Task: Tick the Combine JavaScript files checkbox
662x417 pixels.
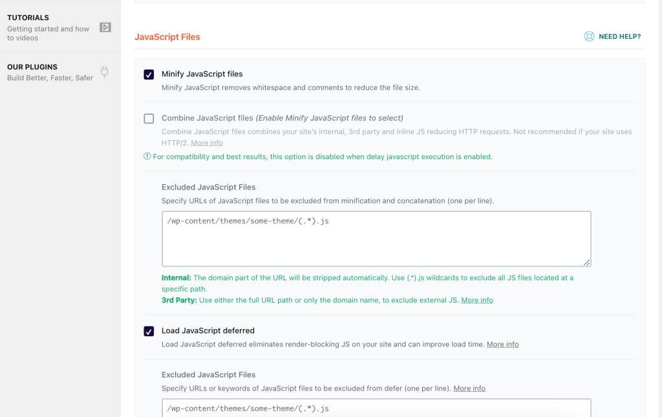Action: click(149, 118)
